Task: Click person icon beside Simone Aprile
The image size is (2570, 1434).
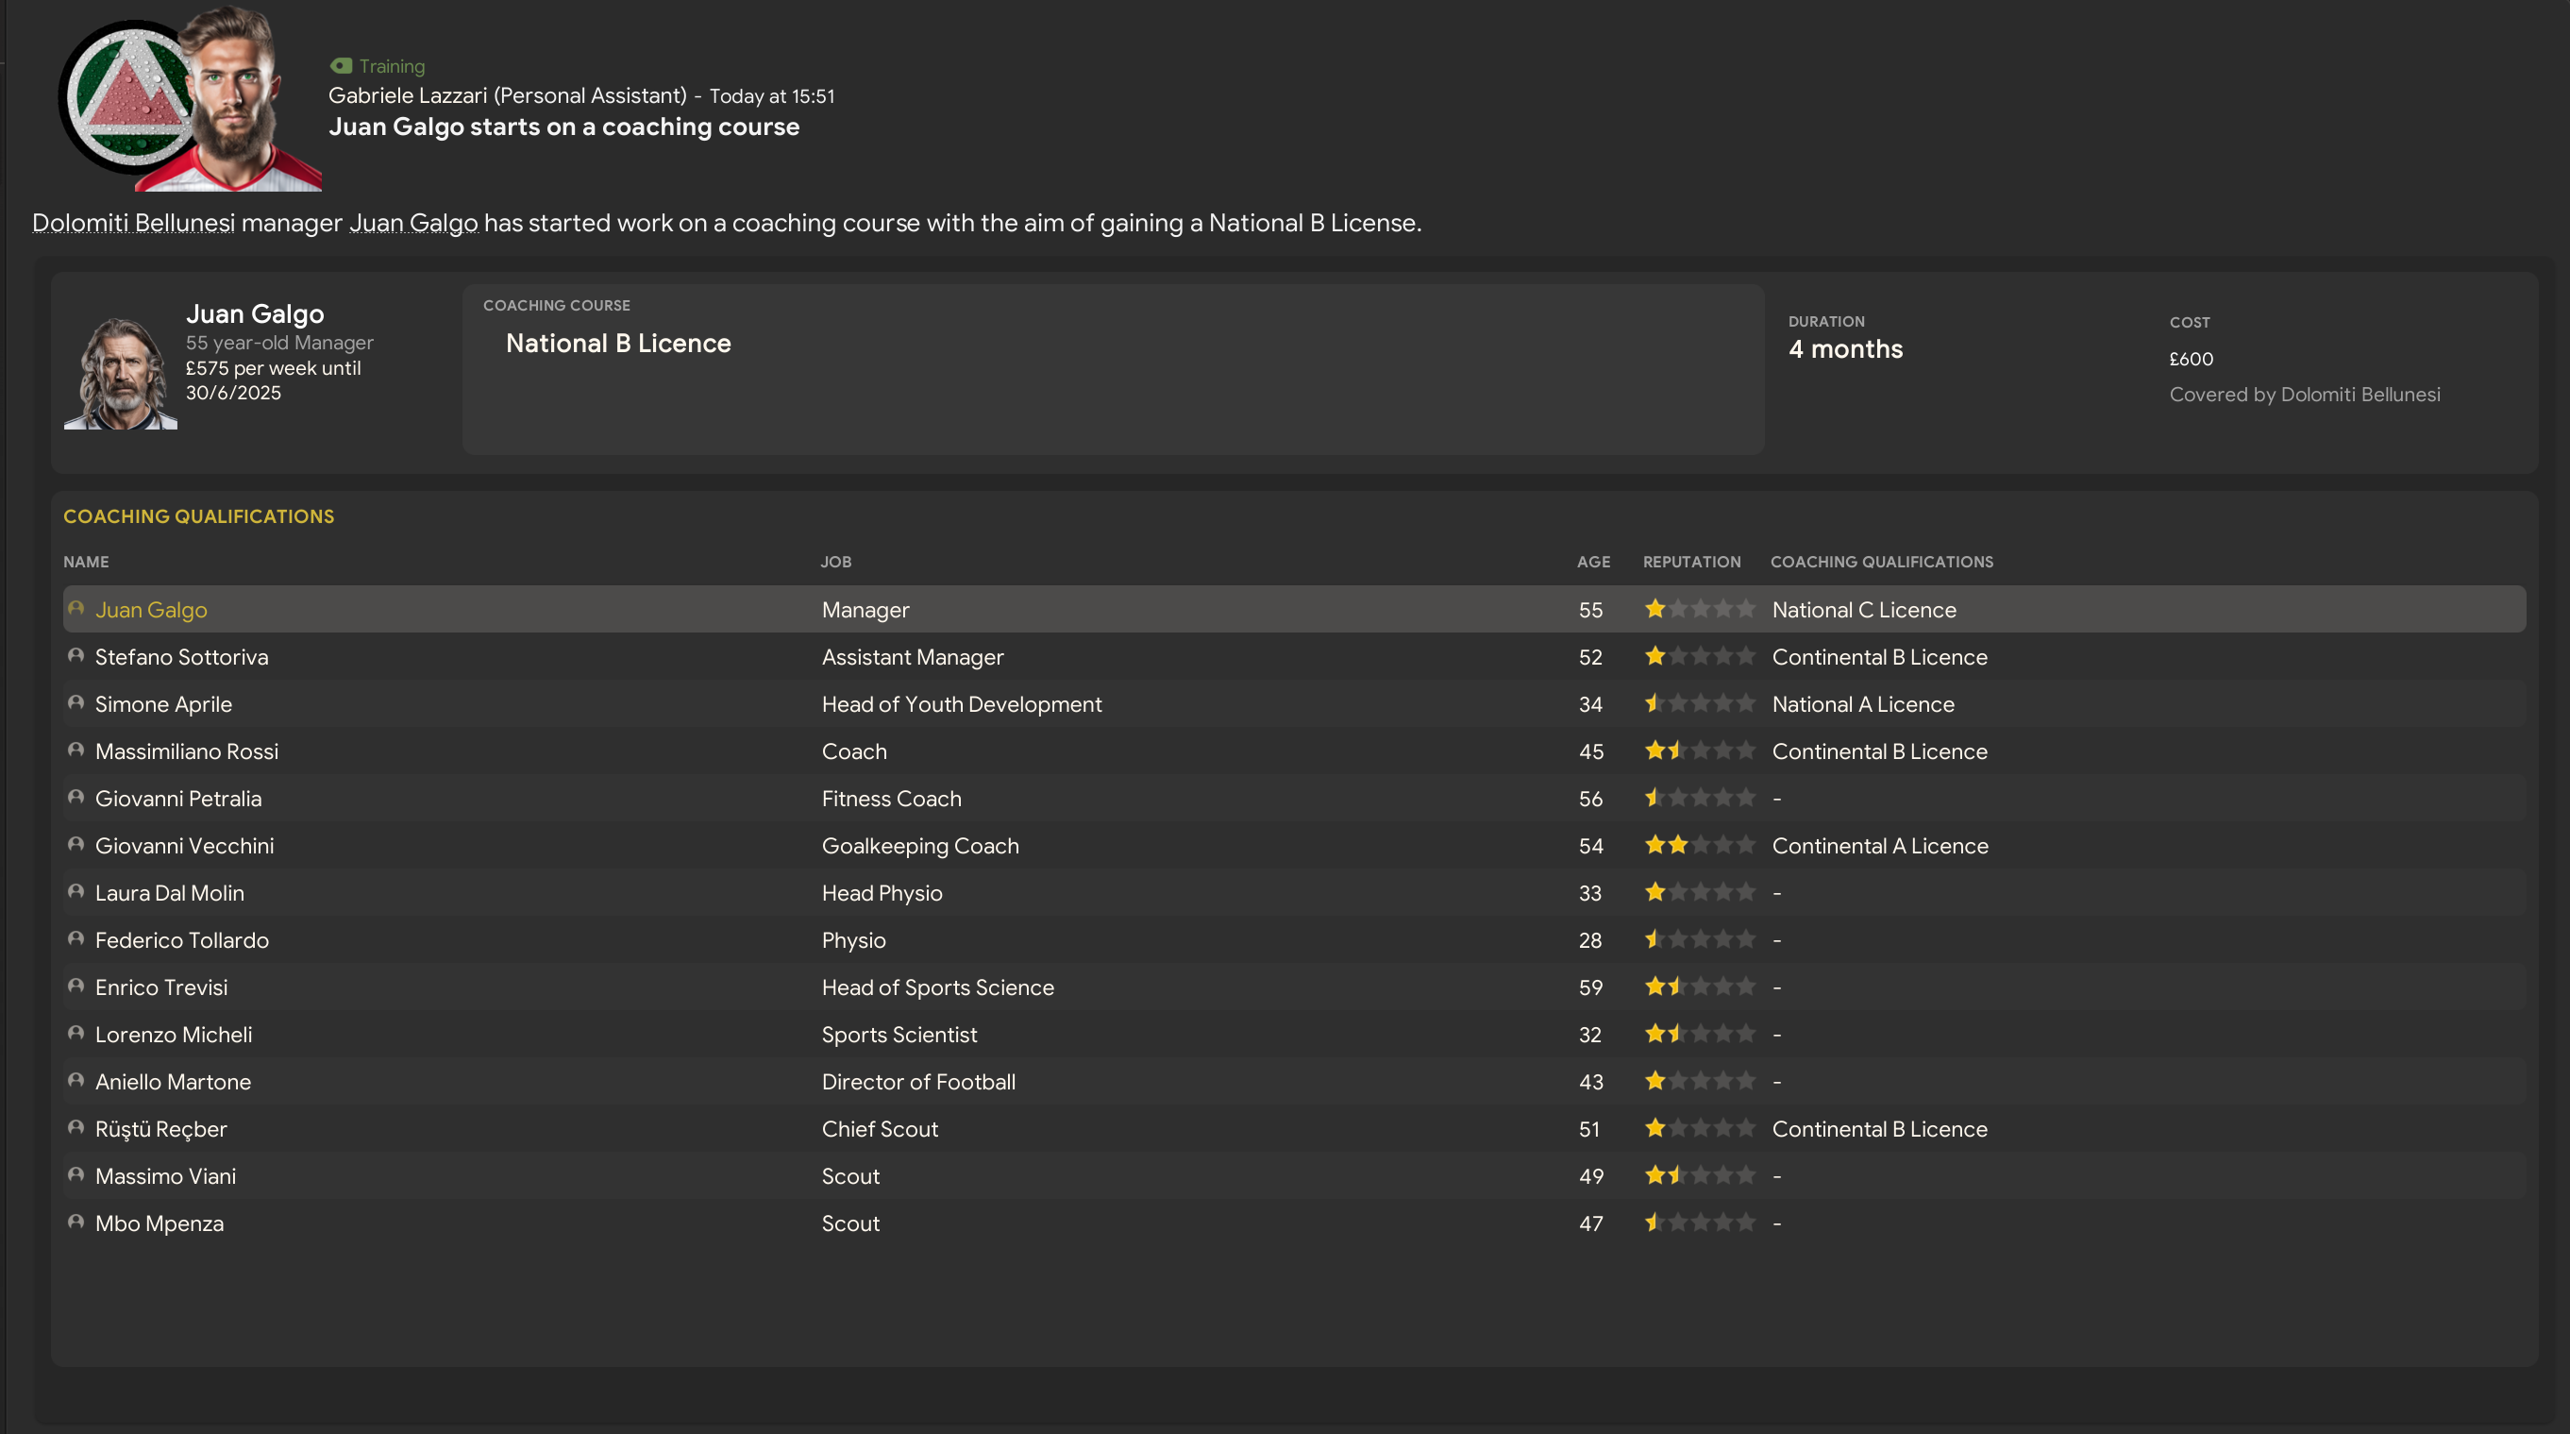Action: click(x=76, y=702)
